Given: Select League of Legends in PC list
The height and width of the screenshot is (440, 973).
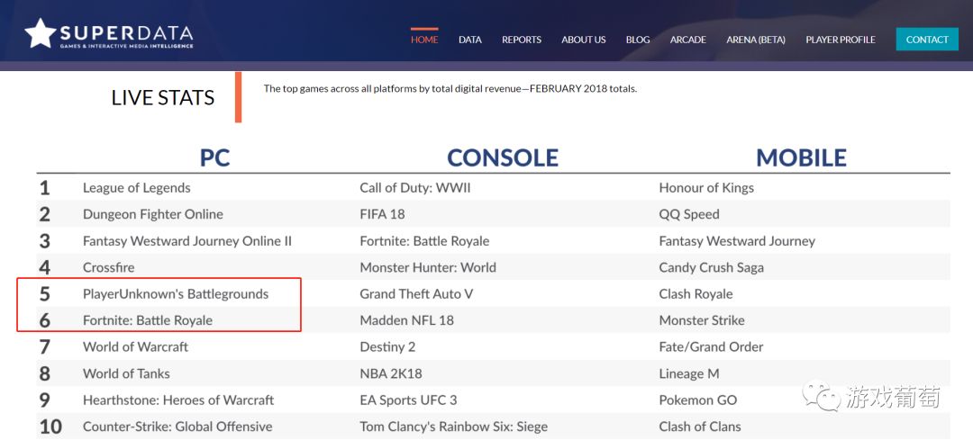Looking at the screenshot, I should (137, 188).
